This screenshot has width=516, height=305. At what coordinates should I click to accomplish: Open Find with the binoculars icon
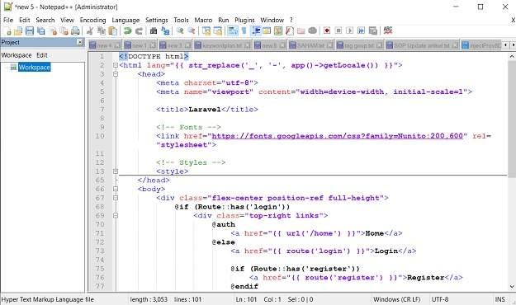click(x=154, y=31)
